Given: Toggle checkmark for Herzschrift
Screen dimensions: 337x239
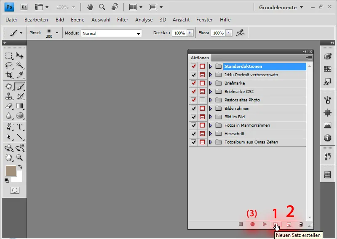Looking at the screenshot, I should click(x=193, y=133).
